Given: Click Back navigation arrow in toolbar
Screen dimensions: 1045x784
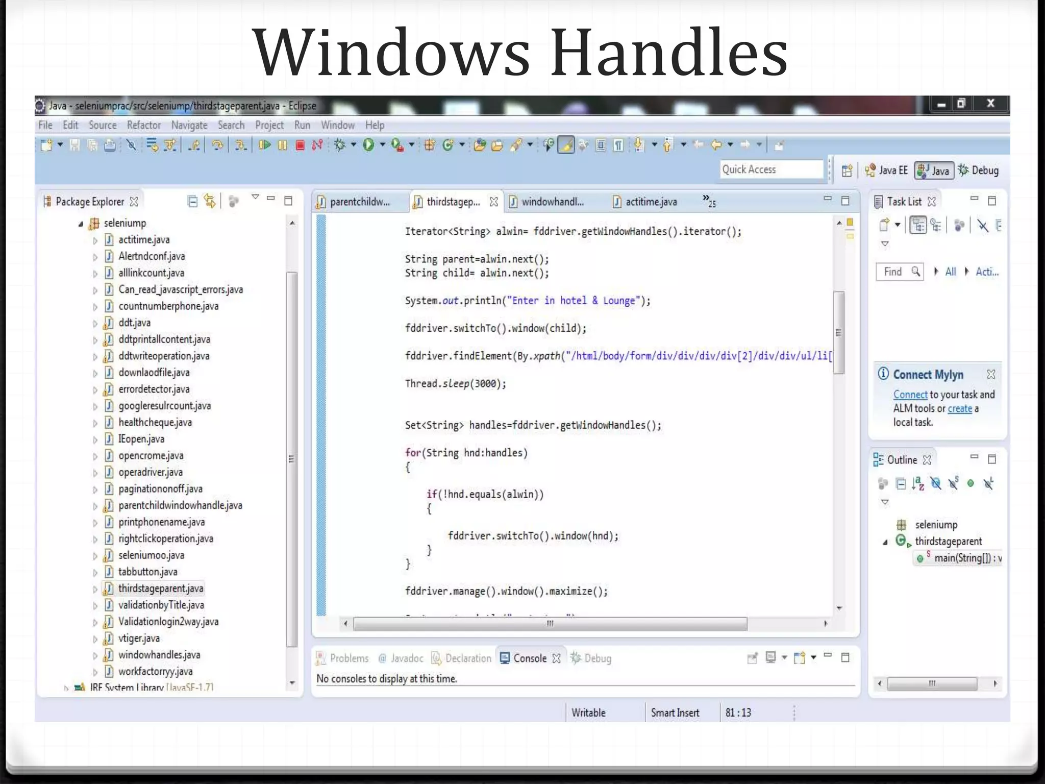Looking at the screenshot, I should pyautogui.click(x=716, y=145).
